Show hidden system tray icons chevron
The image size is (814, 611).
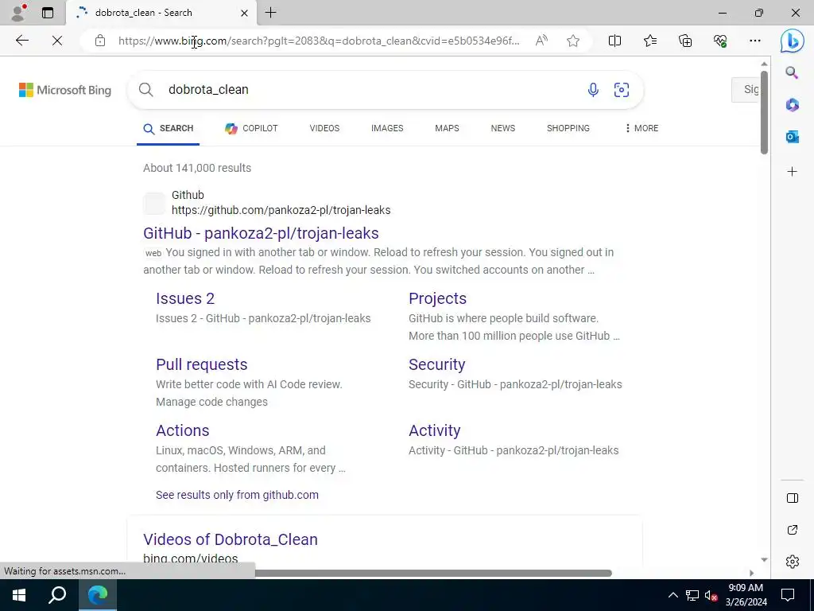point(673,595)
